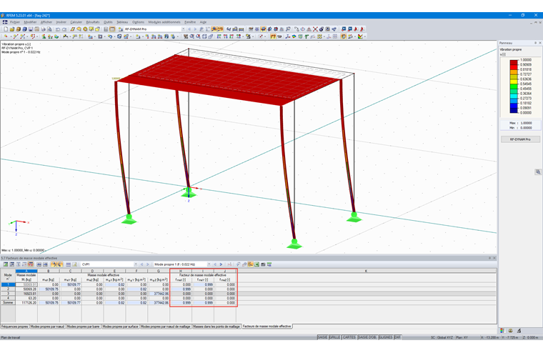Open the Fichier menu
The image size is (543, 353).
pyautogui.click(x=15, y=22)
